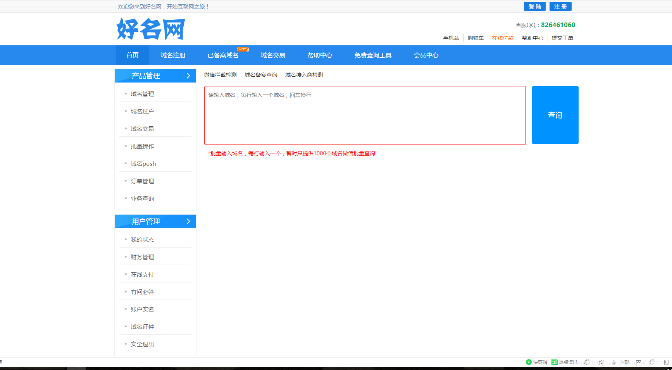
Task: Open 财务管理 in the sidebar
Action: click(142, 257)
